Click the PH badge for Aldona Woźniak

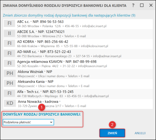10,73
